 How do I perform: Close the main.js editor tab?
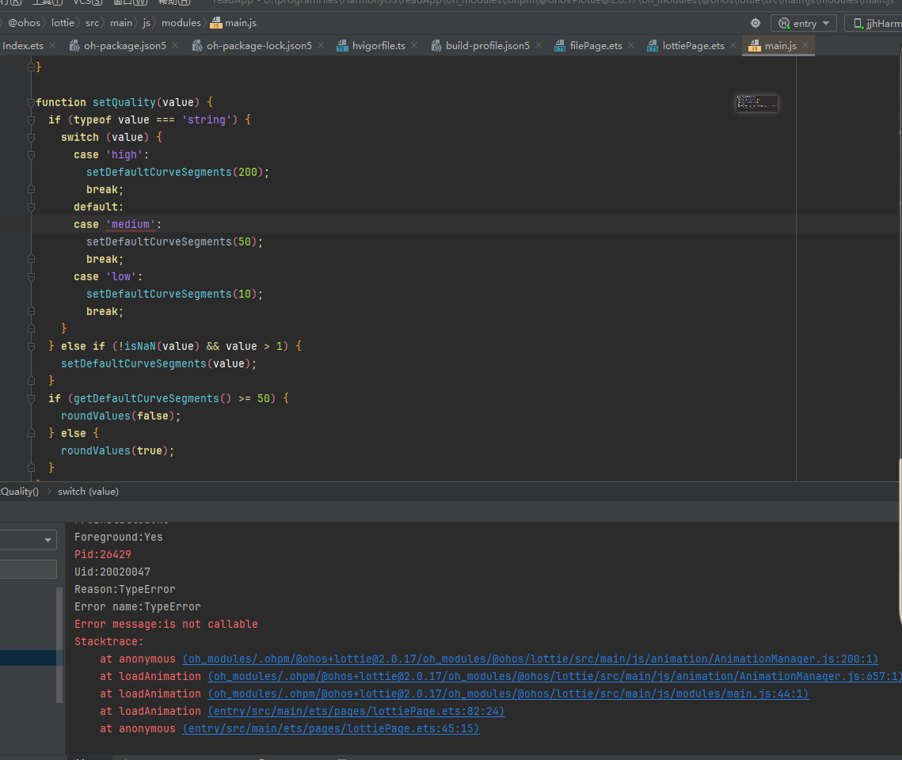(x=805, y=46)
